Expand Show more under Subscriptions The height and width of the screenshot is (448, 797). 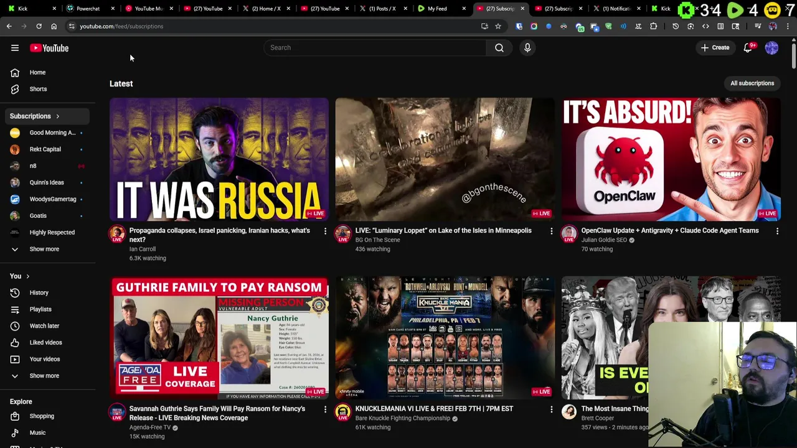pyautogui.click(x=47, y=249)
